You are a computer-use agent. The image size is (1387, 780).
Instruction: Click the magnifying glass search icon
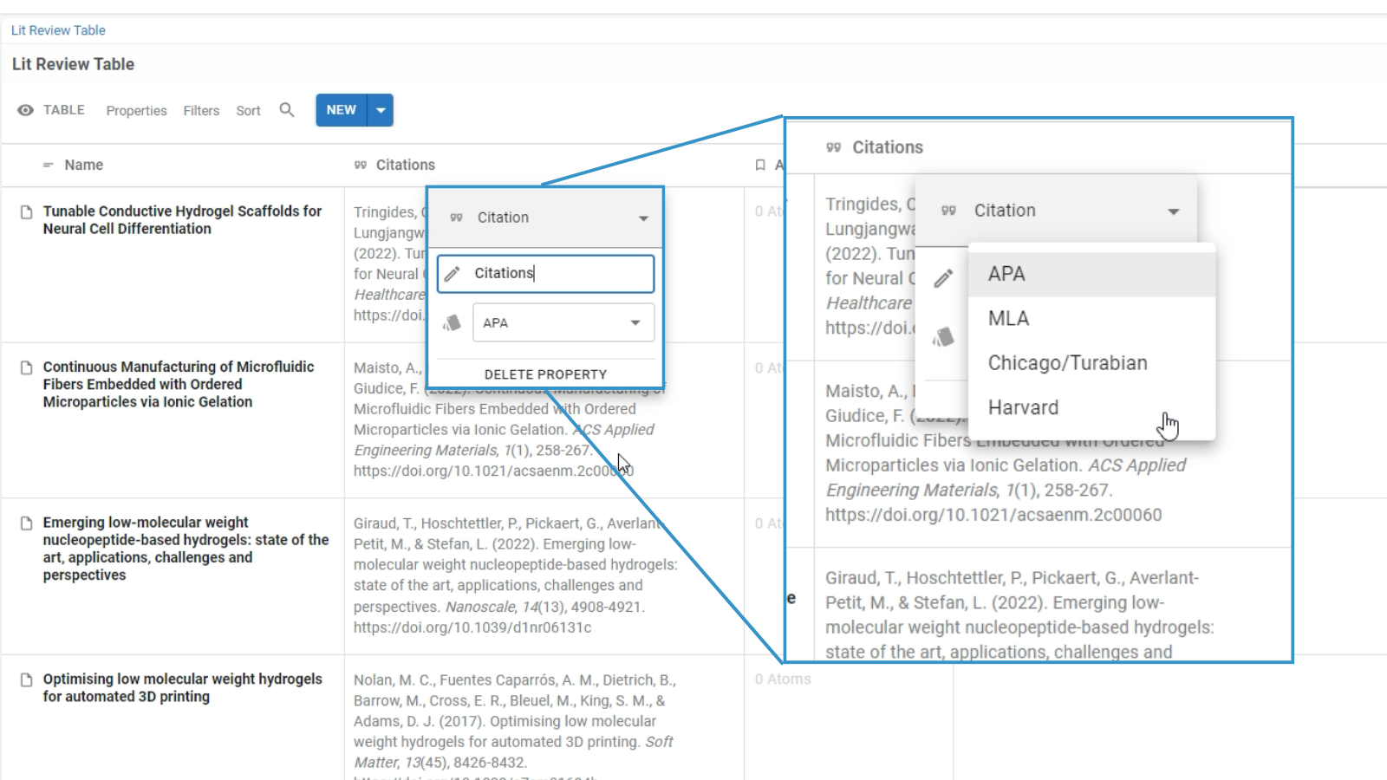[287, 110]
